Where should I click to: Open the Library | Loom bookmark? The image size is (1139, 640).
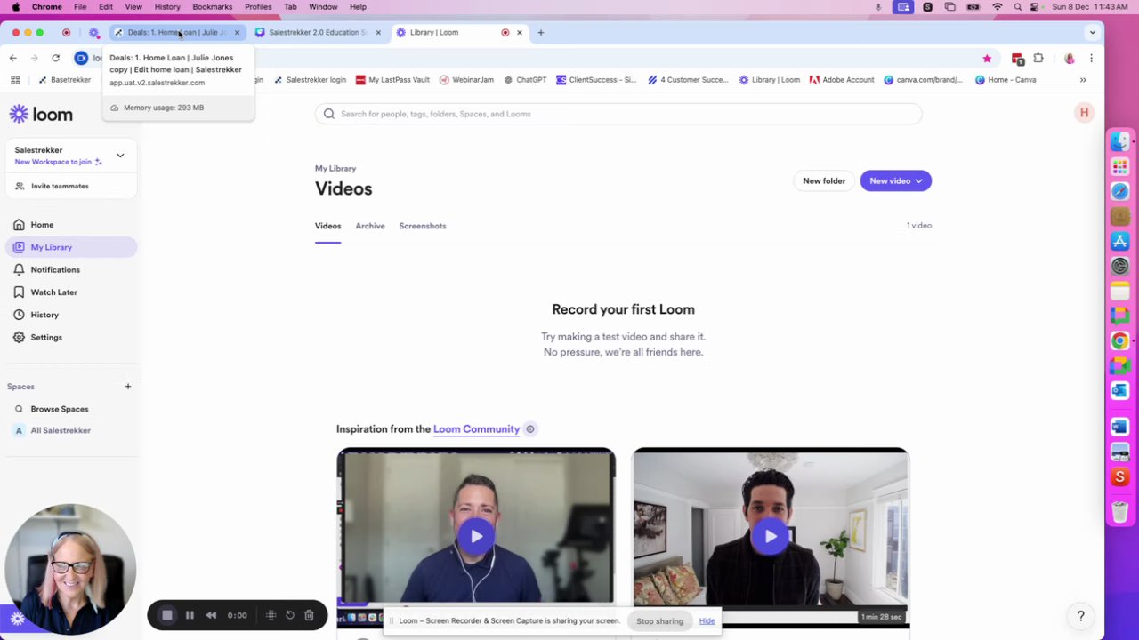click(x=769, y=80)
